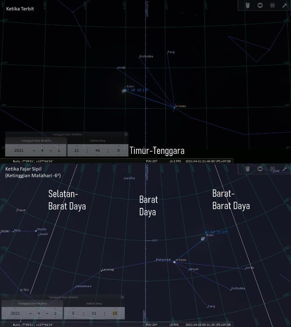The width and height of the screenshot is (291, 327).
Task: Decrease minutes using arrow below 31
Action: click(x=94, y=318)
